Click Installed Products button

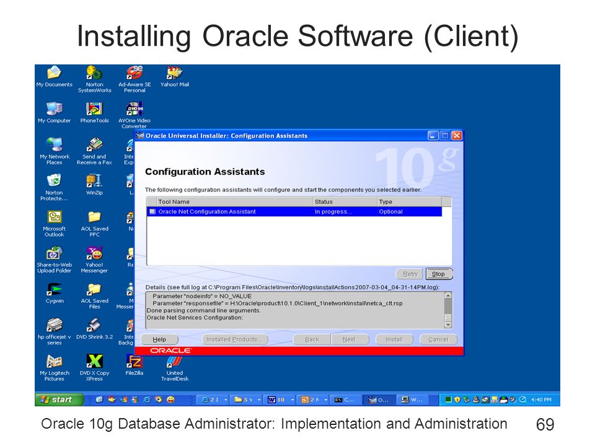point(235,339)
